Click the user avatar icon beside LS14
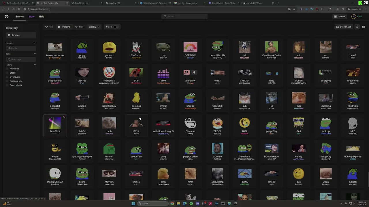369x207 pixels. pos(354,16)
